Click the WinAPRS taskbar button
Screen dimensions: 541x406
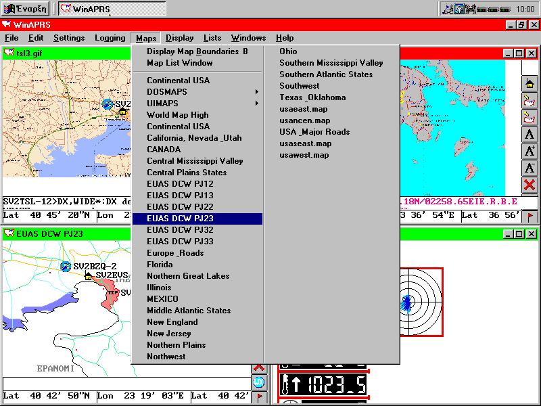[112, 9]
